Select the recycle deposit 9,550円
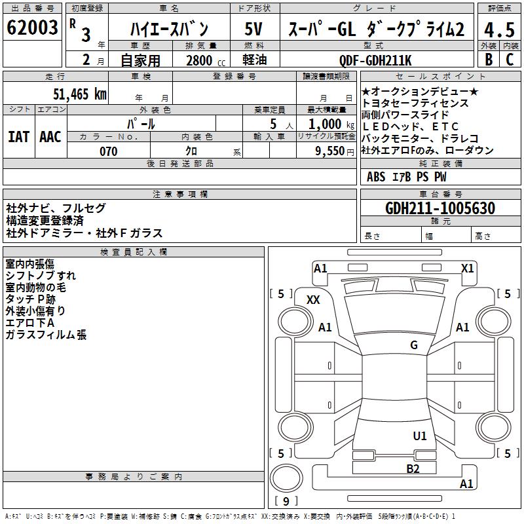The image size is (524, 524). pos(335,151)
